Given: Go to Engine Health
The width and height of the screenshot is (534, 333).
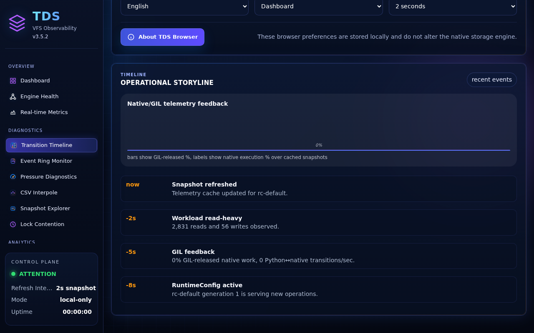Looking at the screenshot, I should pyautogui.click(x=51, y=97).
